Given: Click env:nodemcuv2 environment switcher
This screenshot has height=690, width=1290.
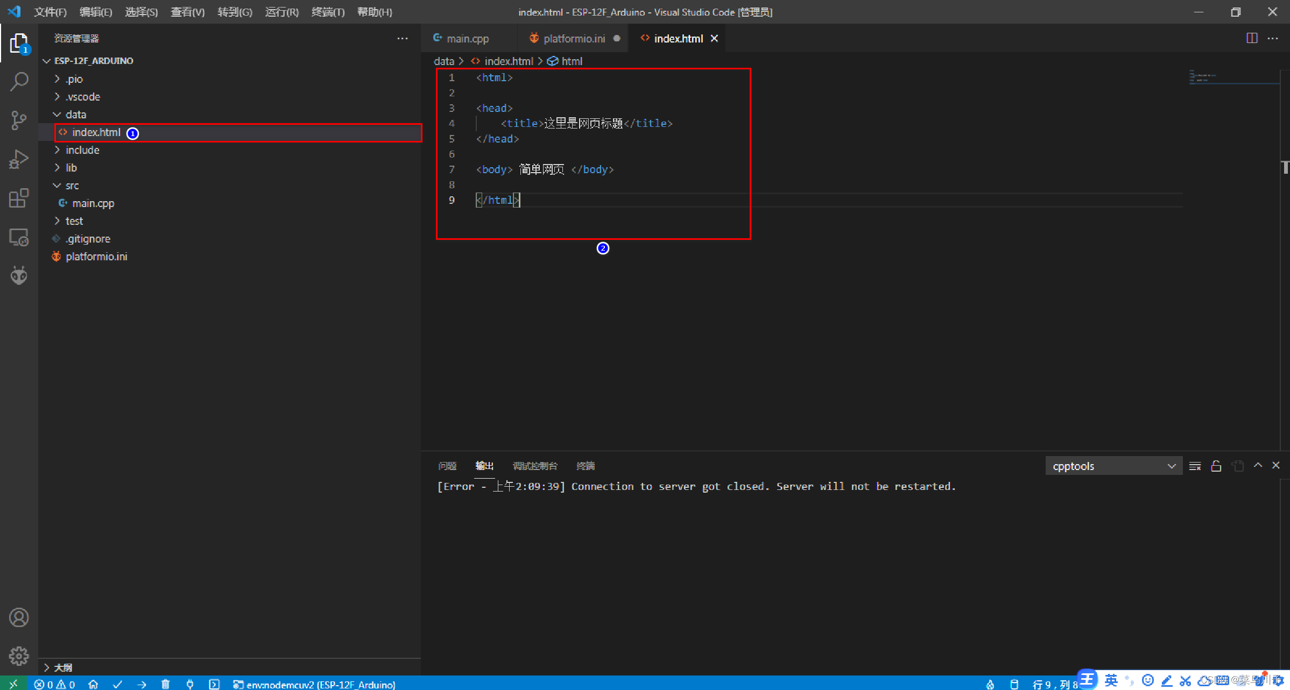Looking at the screenshot, I should click(x=315, y=684).
